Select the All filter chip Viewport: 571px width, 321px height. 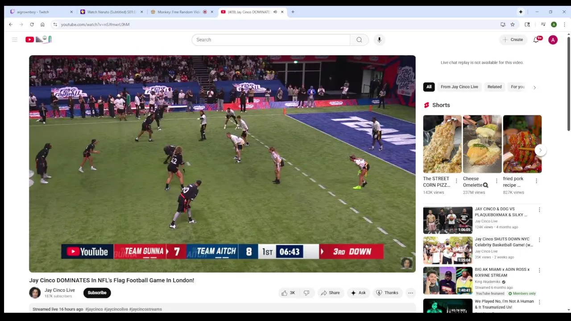(x=429, y=87)
